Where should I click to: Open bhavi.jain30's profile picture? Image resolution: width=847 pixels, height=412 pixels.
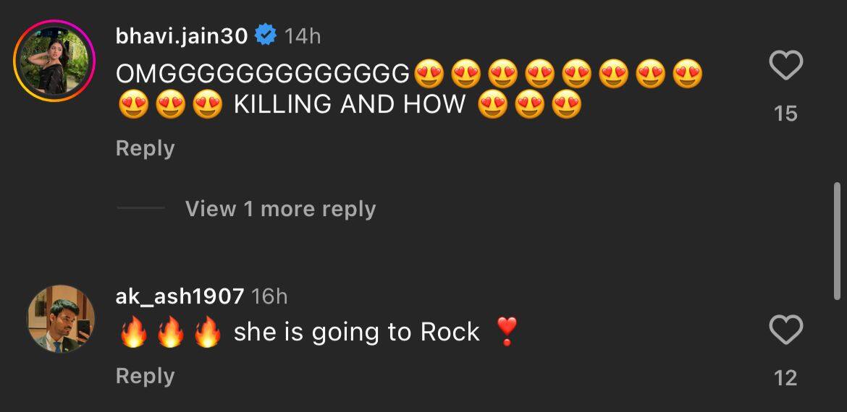pyautogui.click(x=54, y=61)
